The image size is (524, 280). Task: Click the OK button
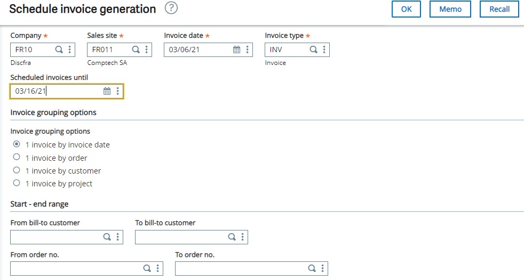[x=406, y=9]
